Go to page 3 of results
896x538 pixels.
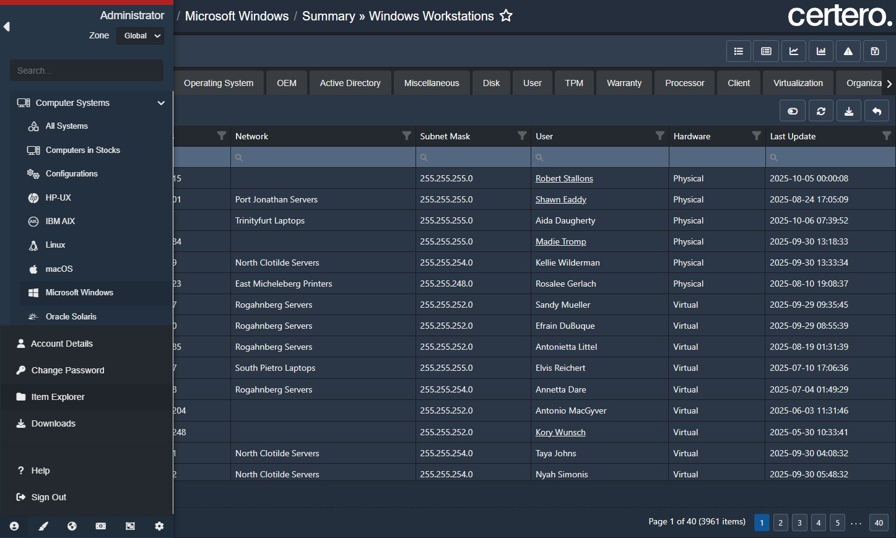pos(799,523)
